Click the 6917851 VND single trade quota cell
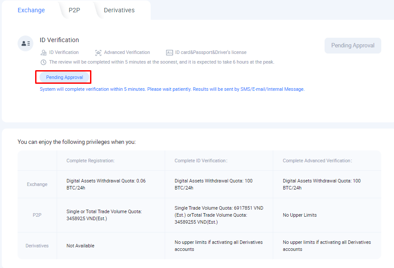 pos(219,215)
